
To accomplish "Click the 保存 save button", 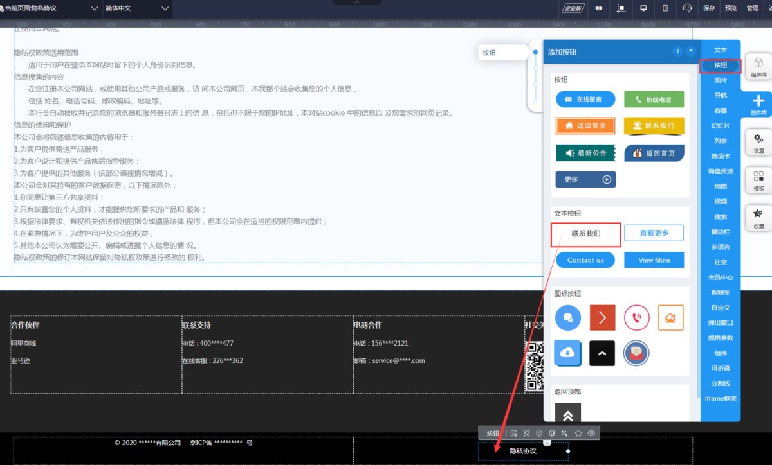I will click(x=709, y=8).
